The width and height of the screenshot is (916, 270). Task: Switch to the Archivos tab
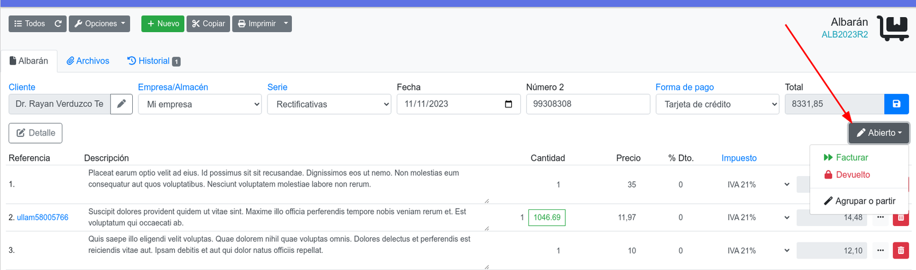tap(88, 61)
